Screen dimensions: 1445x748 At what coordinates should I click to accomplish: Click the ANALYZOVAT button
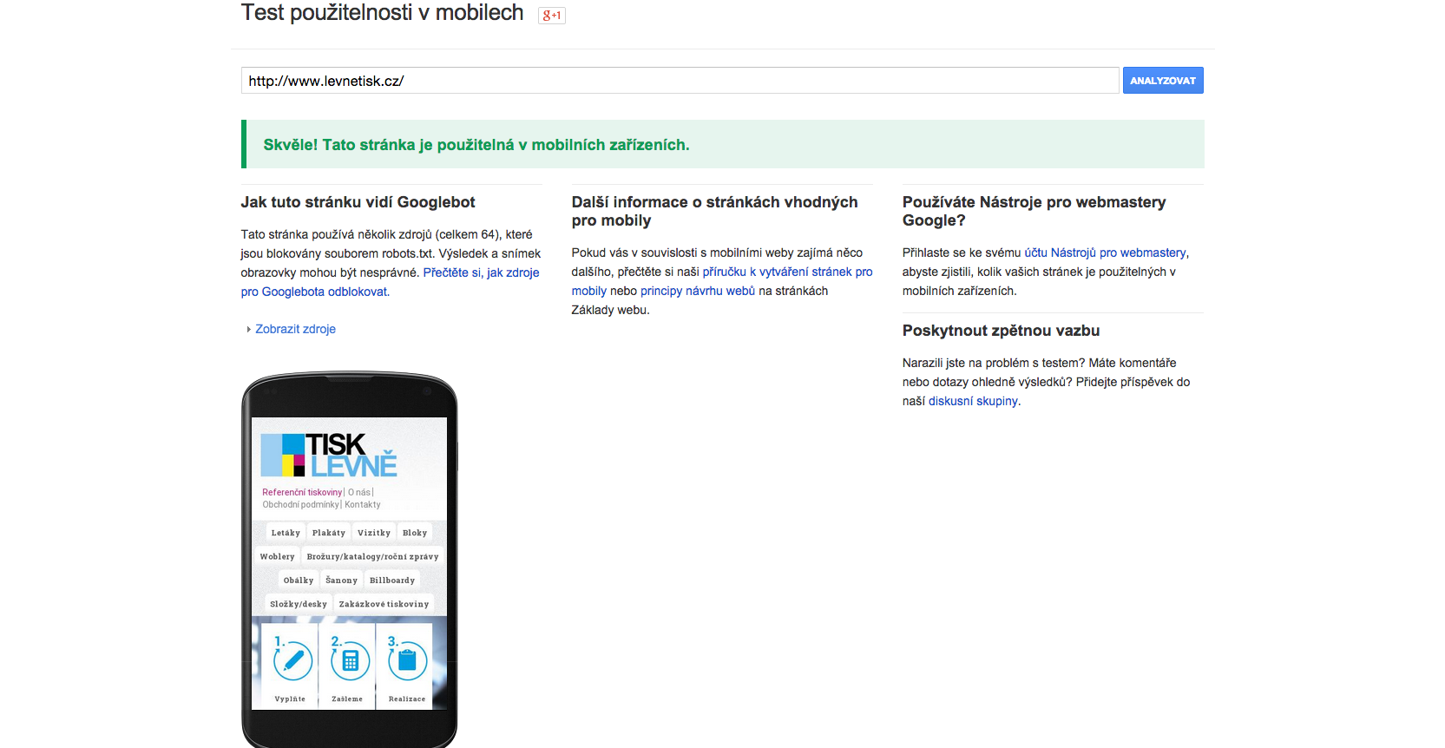point(1163,81)
